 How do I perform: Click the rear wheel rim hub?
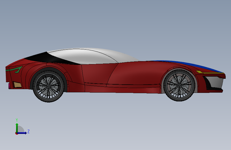pyautogui.click(x=48, y=86)
